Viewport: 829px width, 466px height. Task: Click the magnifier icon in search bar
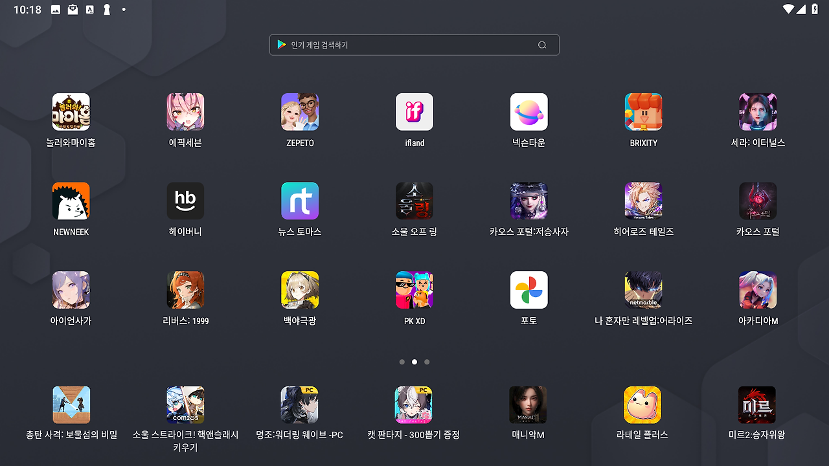coord(542,45)
